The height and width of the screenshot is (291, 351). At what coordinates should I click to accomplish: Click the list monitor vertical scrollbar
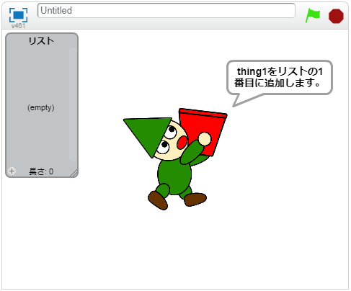click(x=73, y=104)
